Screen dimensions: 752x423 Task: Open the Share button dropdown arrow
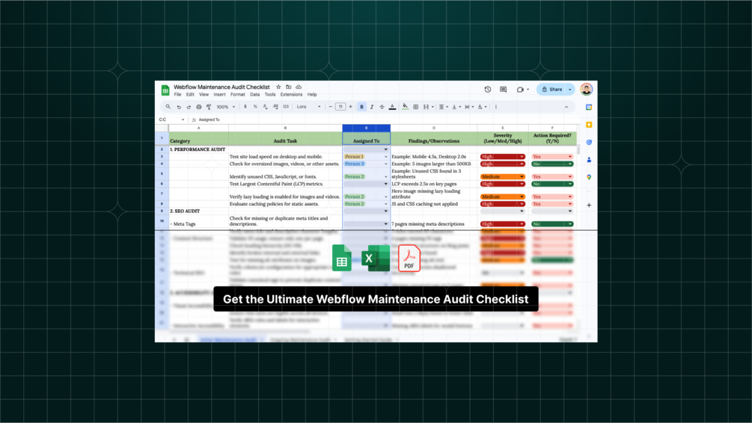coord(569,90)
